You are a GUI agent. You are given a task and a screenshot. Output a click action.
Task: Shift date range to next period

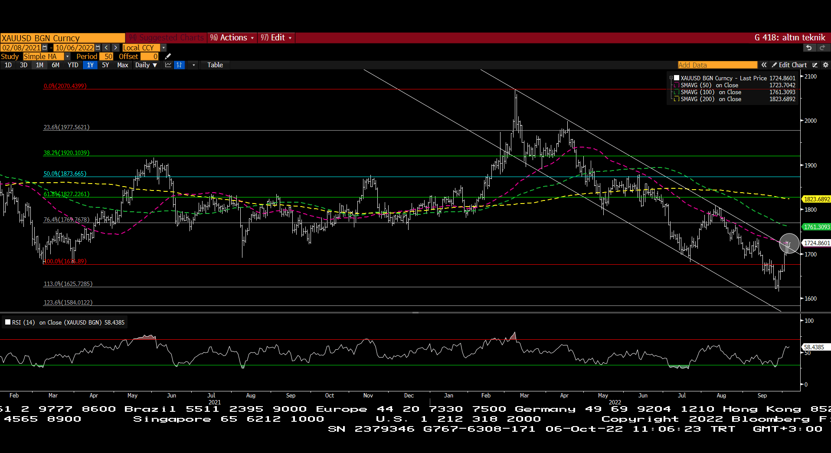tap(116, 48)
